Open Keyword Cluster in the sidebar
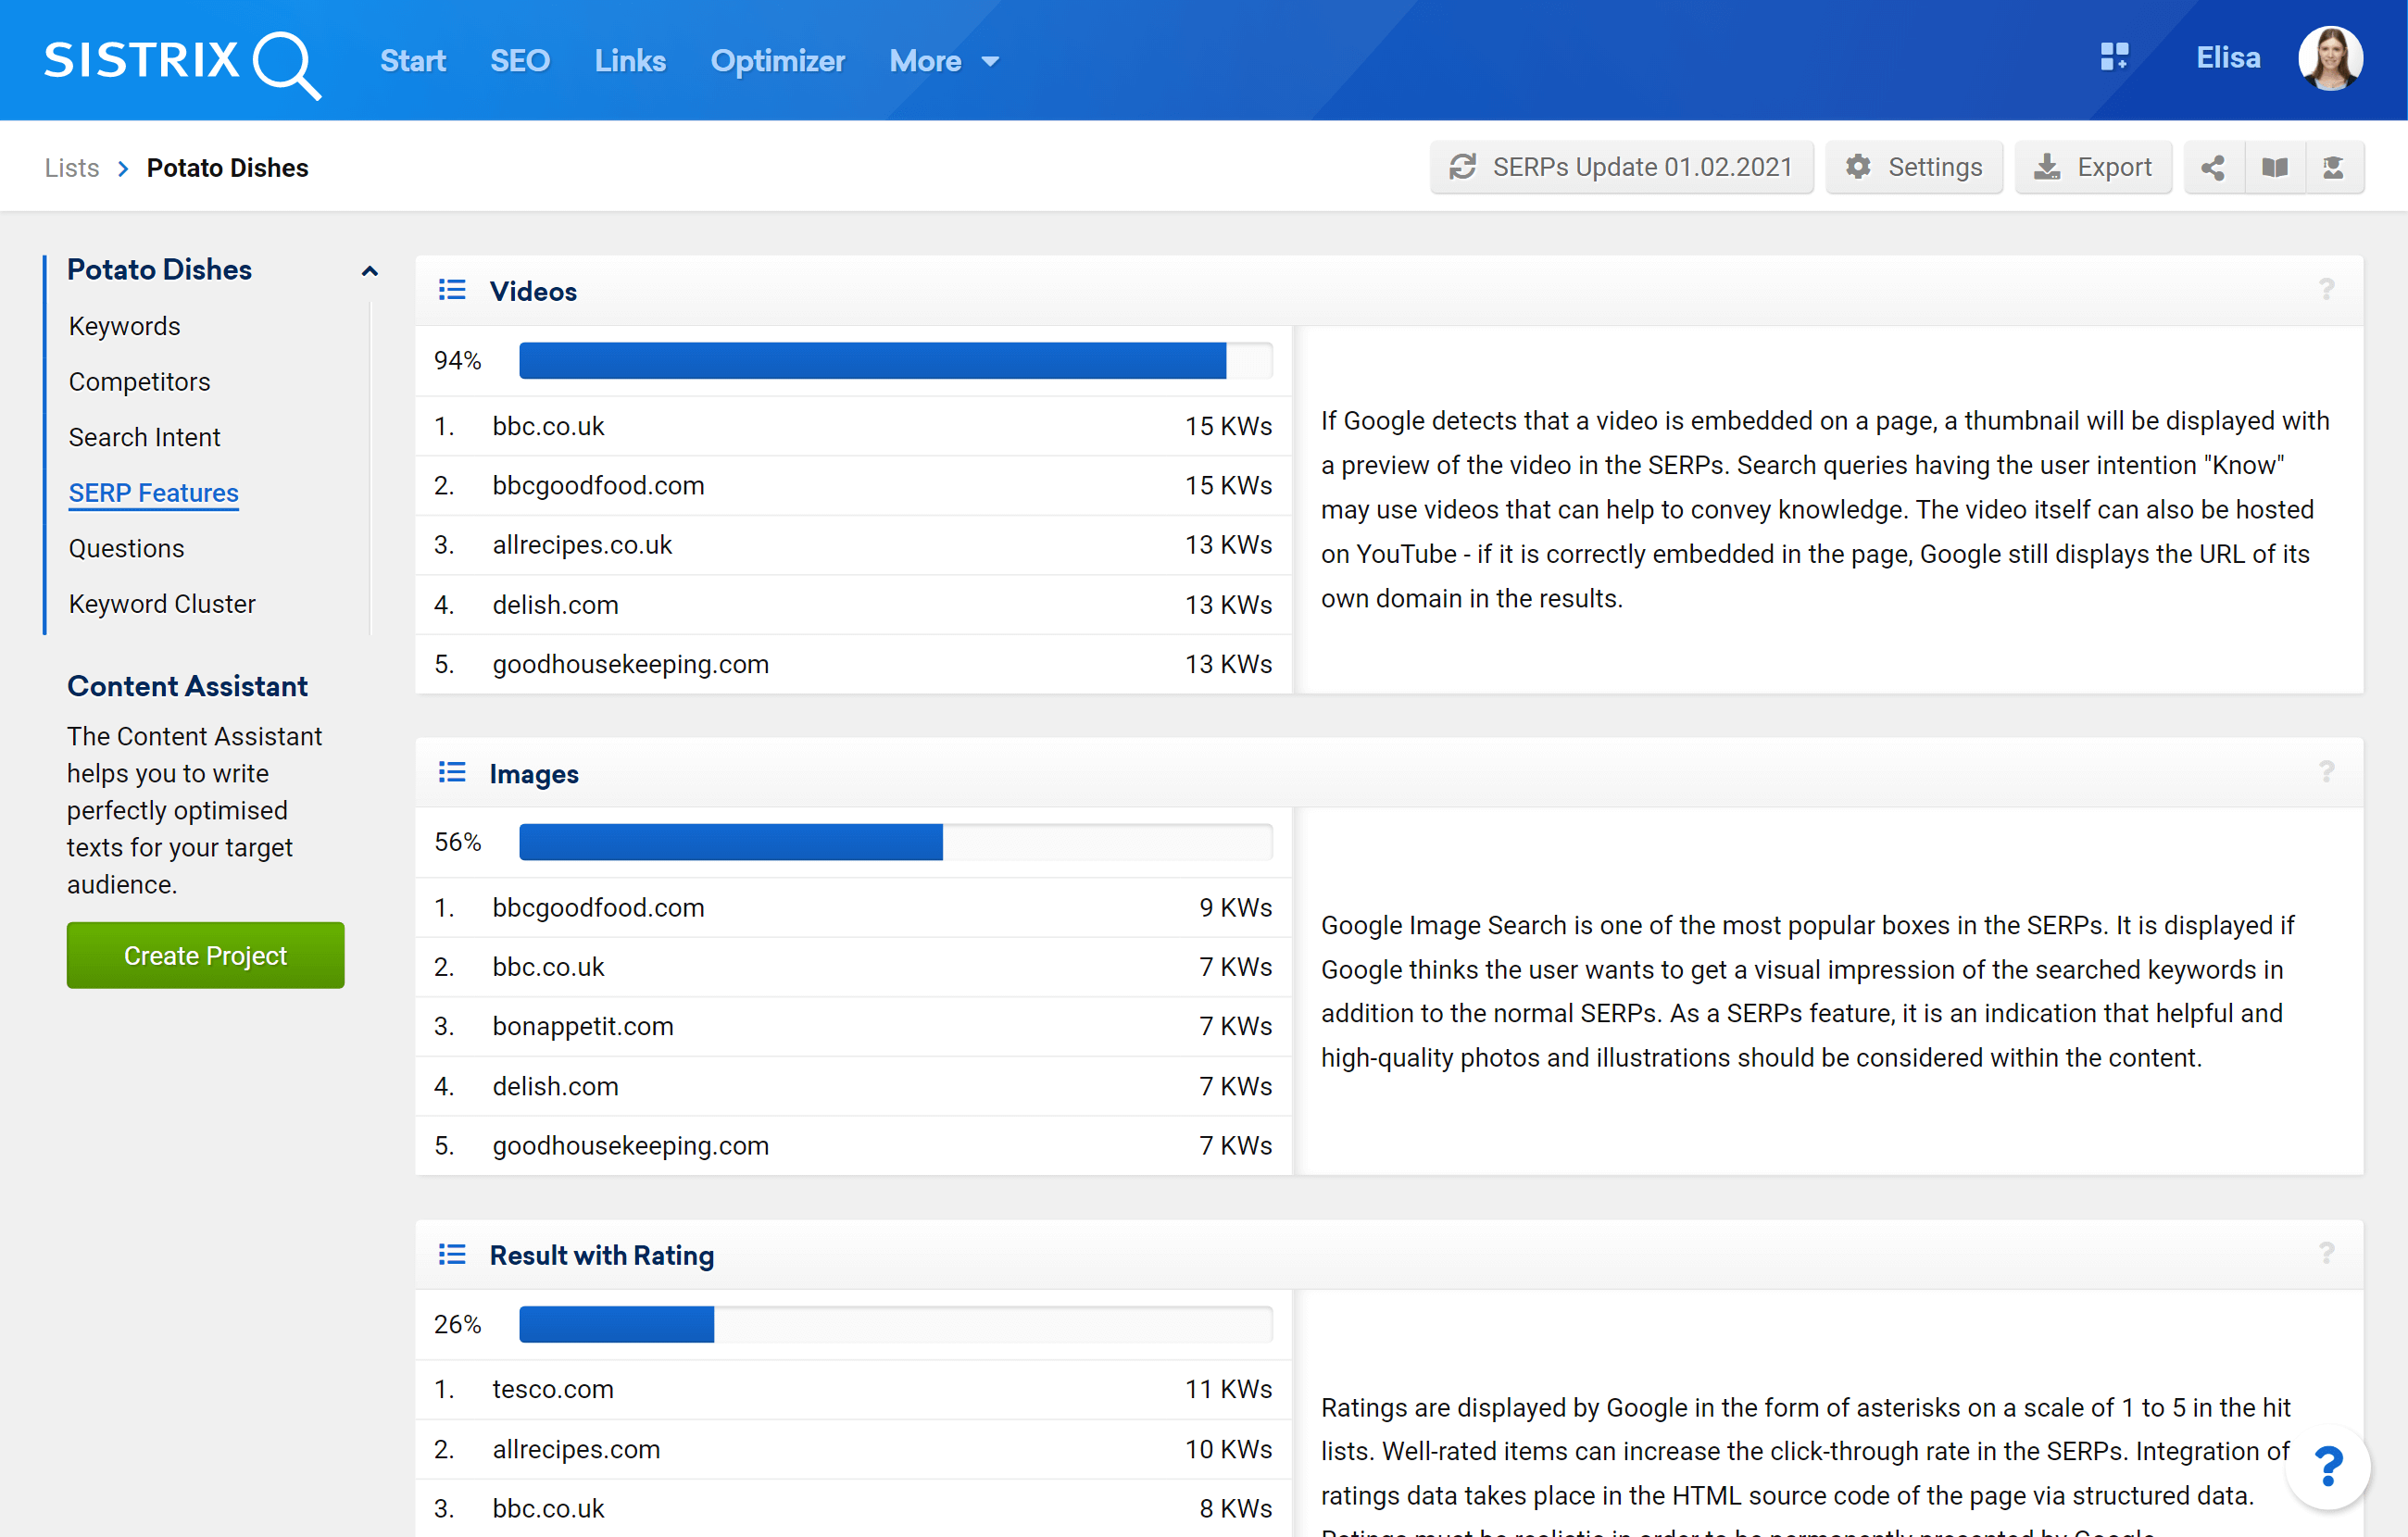This screenshot has width=2408, height=1537. coord(163,604)
